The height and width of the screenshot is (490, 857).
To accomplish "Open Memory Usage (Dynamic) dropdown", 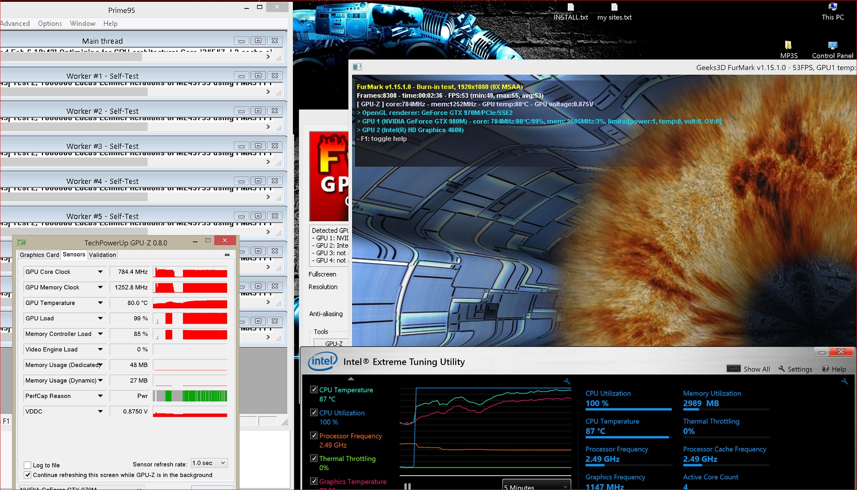I will tap(100, 381).
